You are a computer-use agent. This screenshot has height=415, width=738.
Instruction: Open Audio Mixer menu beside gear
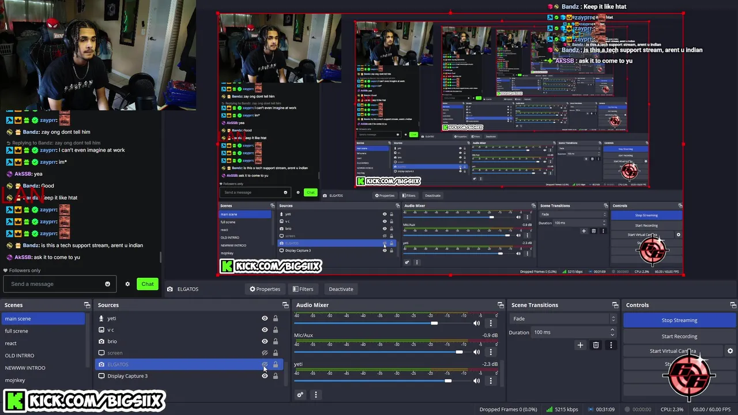tap(315, 395)
